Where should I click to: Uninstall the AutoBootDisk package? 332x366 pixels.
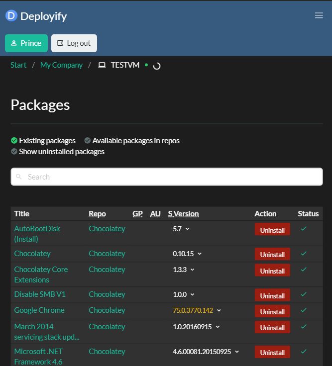coord(272,229)
